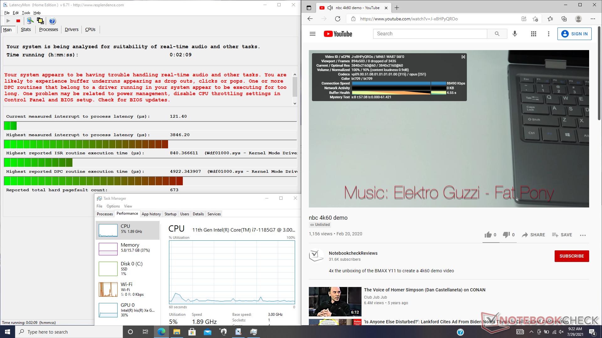
Task: Stop the LatencyMon monitor with red square
Action: tap(18, 21)
